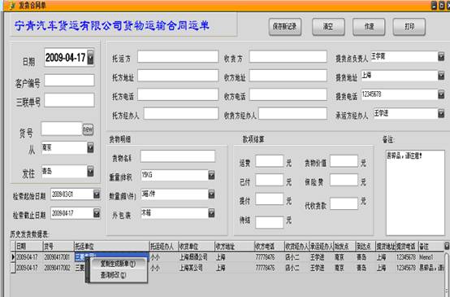Expand the 从 origin city dropdown
Image resolution: width=450 pixels, height=297 pixels.
(90, 148)
